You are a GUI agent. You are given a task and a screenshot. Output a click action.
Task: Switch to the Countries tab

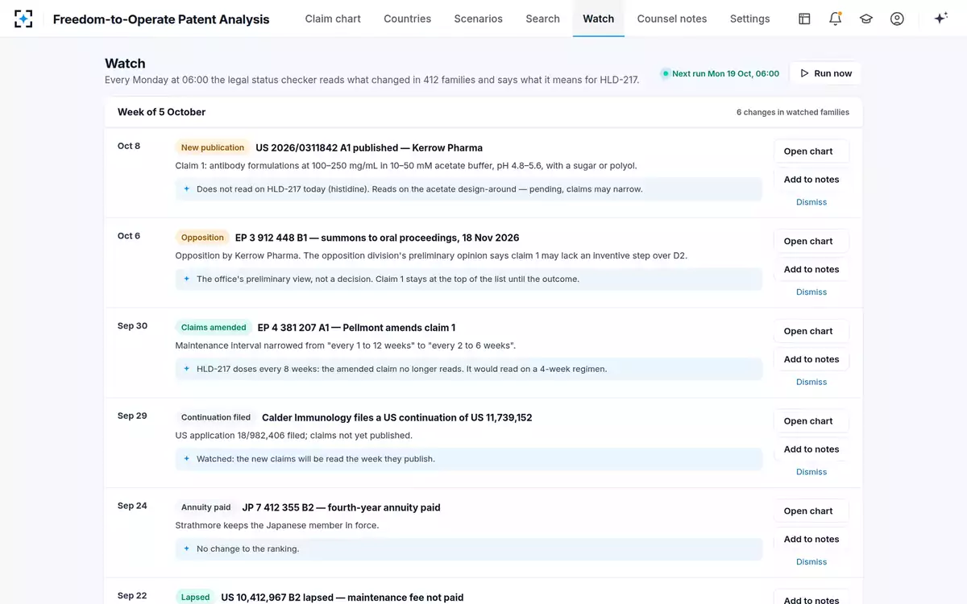coord(407,19)
